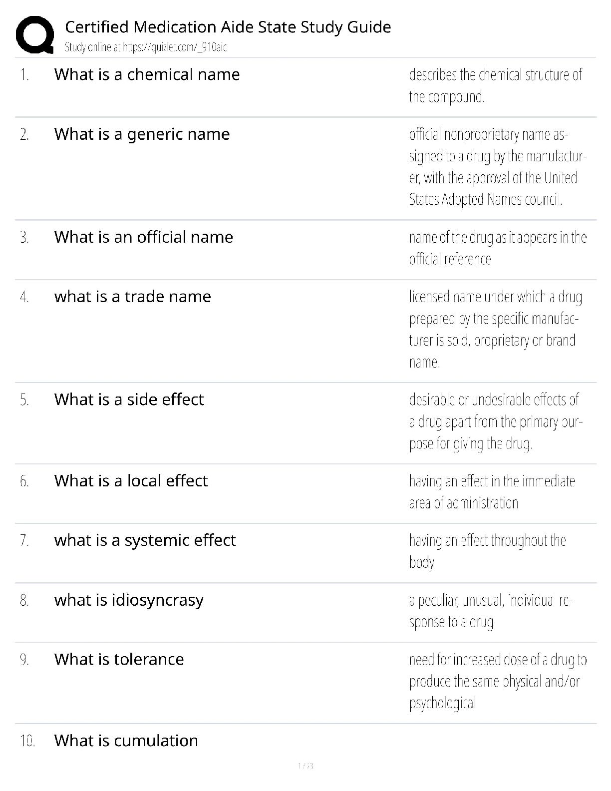
Task: Click the term 'What is a local effect'
Action: tap(131, 480)
